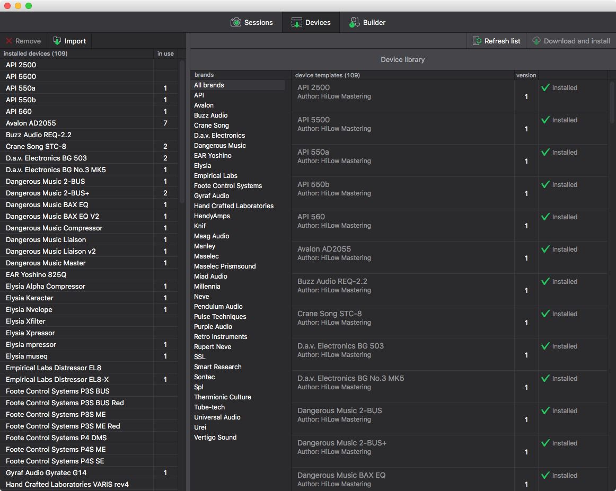Click the checkmark beside Dangerous Music 2-BUS+ template
The image size is (616, 491).
click(x=545, y=443)
